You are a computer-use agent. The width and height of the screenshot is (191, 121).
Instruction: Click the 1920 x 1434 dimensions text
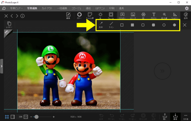tap(76, 117)
